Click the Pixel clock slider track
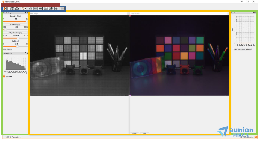258x141 pixels. click(x=15, y=21)
